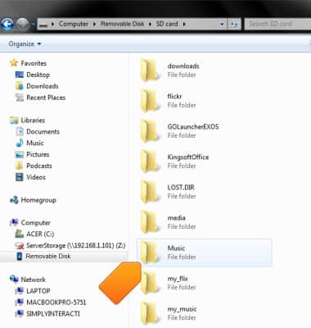The width and height of the screenshot is (311, 328).
Task: Select the media folder icon
Action: click(150, 222)
